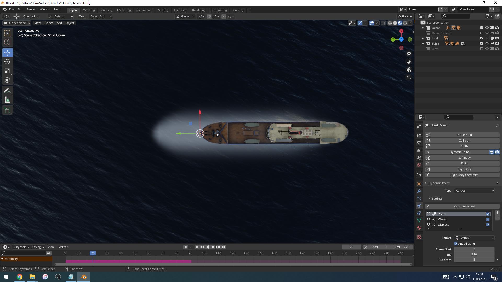Open the Material properties tab

click(x=419, y=228)
